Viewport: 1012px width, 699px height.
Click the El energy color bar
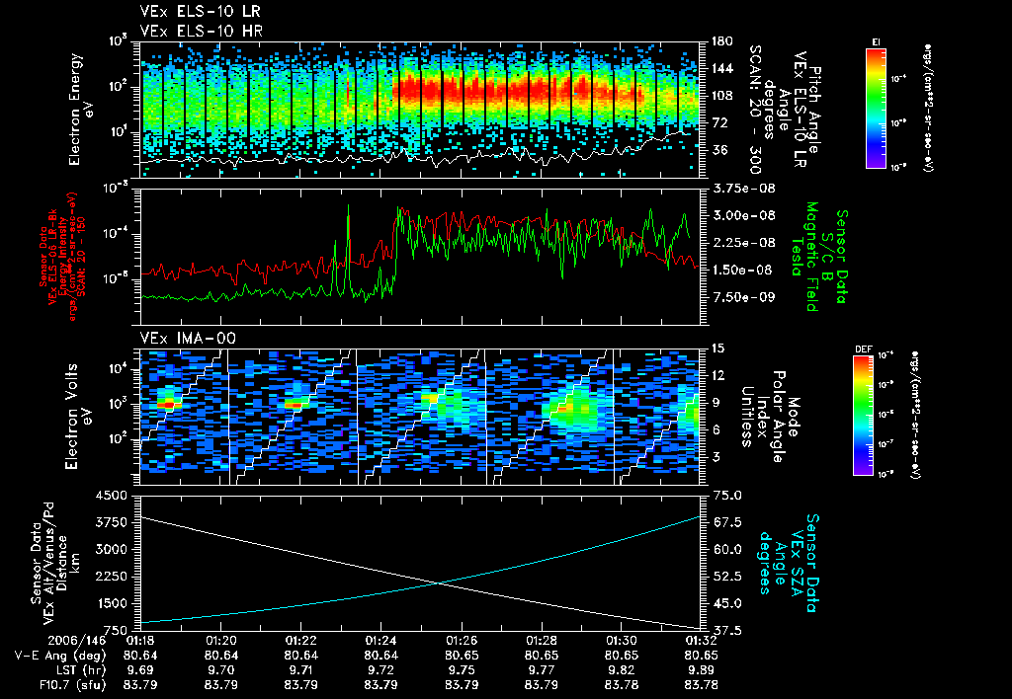pyautogui.click(x=876, y=108)
